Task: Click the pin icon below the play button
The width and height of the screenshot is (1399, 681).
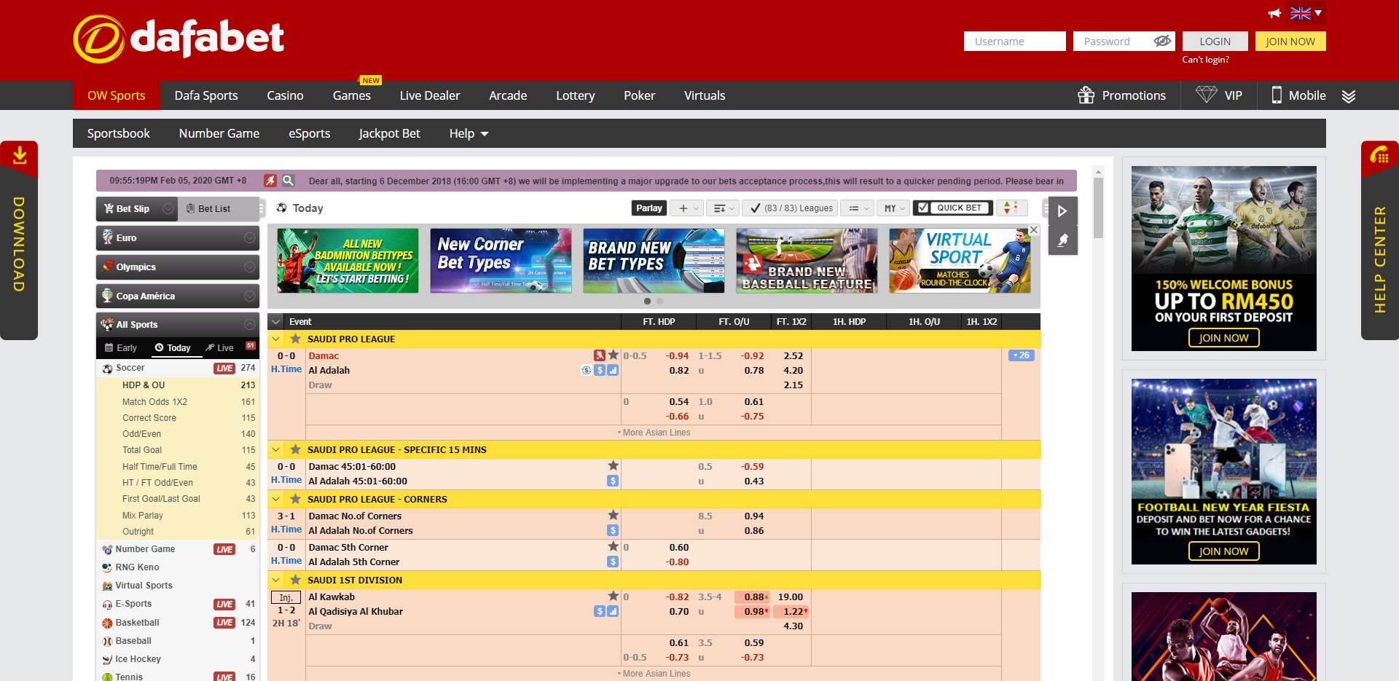Action: (1062, 240)
